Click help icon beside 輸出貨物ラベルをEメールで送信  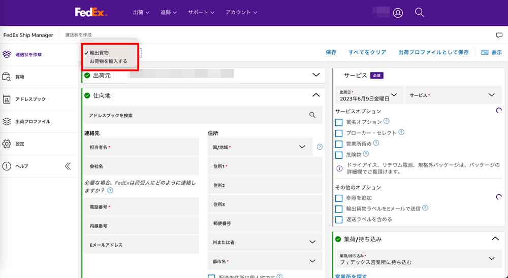coord(425,208)
